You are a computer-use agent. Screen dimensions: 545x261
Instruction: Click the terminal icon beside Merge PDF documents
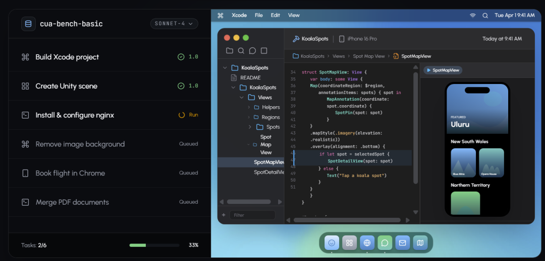[25, 202]
